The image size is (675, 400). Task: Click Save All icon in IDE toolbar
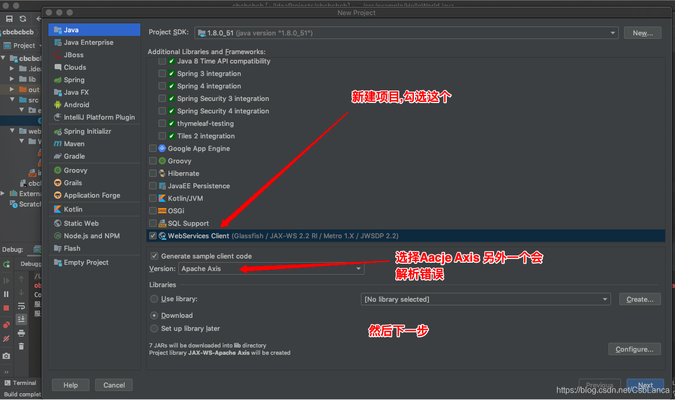9,19
